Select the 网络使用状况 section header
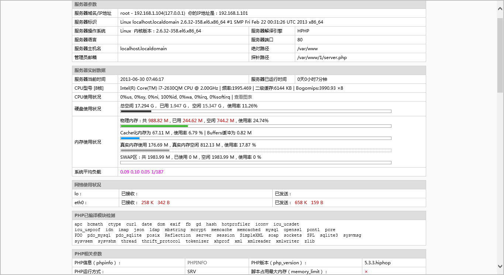The width and height of the screenshot is (504, 275). [x=88, y=185]
